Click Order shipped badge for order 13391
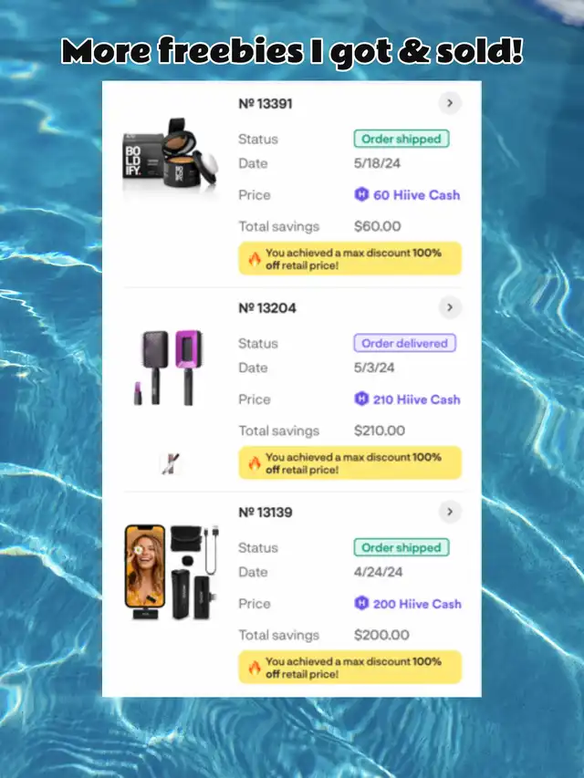The width and height of the screenshot is (584, 778). (x=401, y=139)
